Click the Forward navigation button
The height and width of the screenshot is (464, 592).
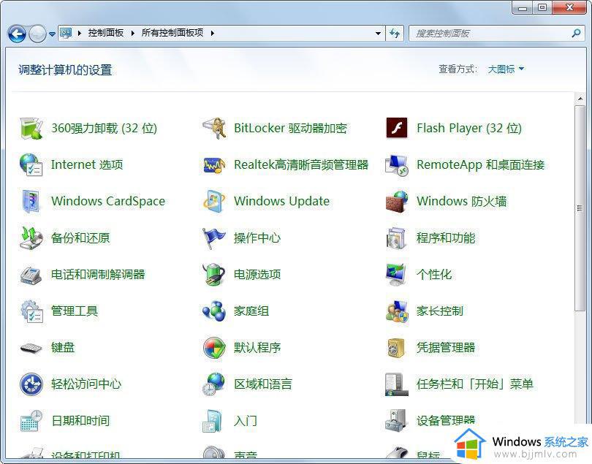click(x=37, y=34)
